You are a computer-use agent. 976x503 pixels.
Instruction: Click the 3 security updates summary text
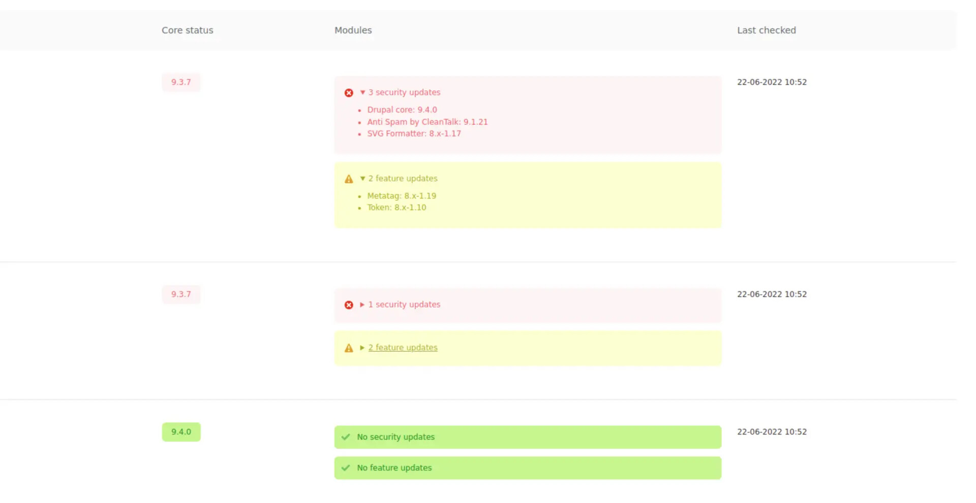tap(404, 92)
